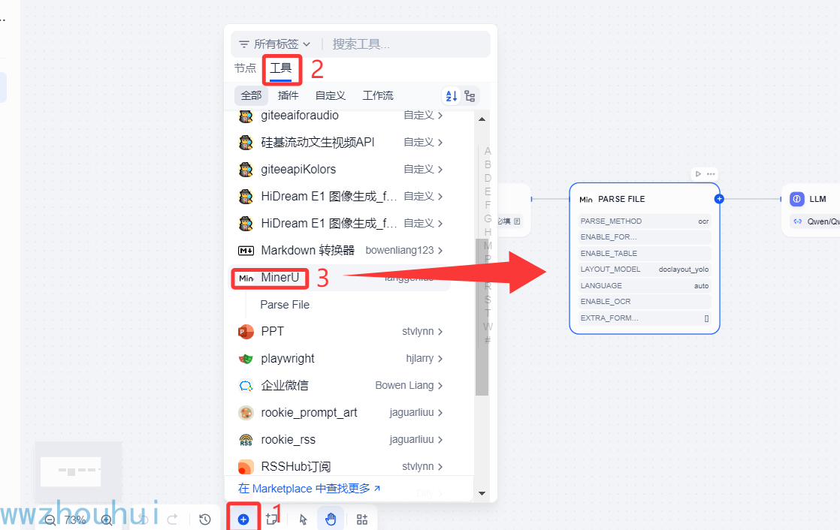Select the 插件 filter tab
Image resolution: width=840 pixels, height=530 pixels.
pos(289,96)
